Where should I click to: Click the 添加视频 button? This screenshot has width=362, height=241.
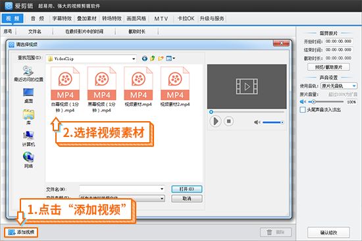(x=21, y=232)
